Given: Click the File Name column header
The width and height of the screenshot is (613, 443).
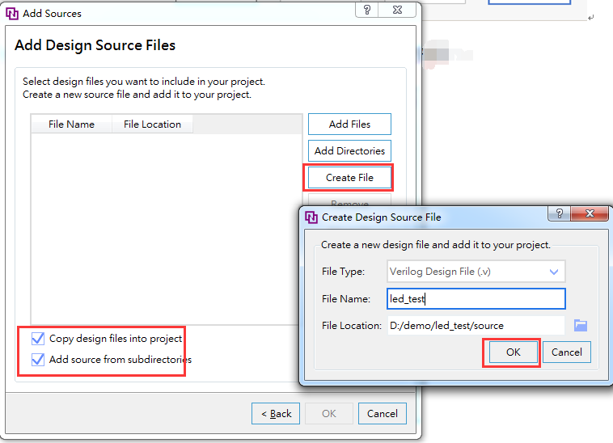Looking at the screenshot, I should point(71,124).
